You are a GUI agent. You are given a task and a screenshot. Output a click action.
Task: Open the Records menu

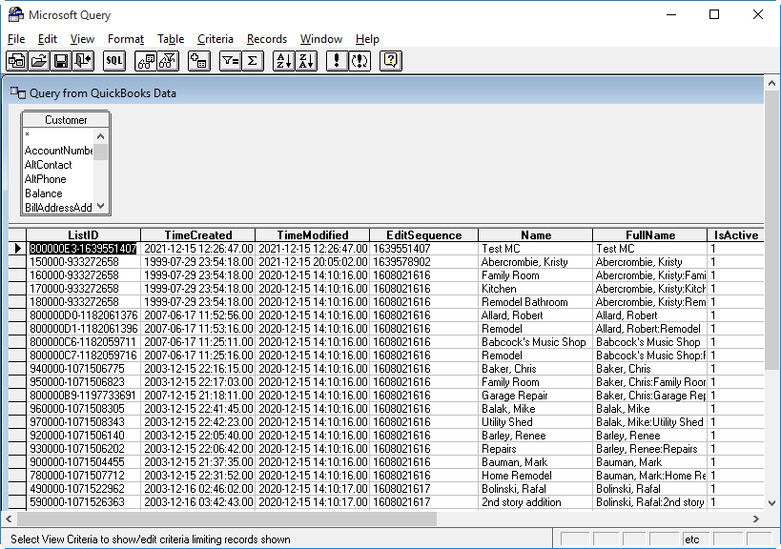tap(267, 39)
